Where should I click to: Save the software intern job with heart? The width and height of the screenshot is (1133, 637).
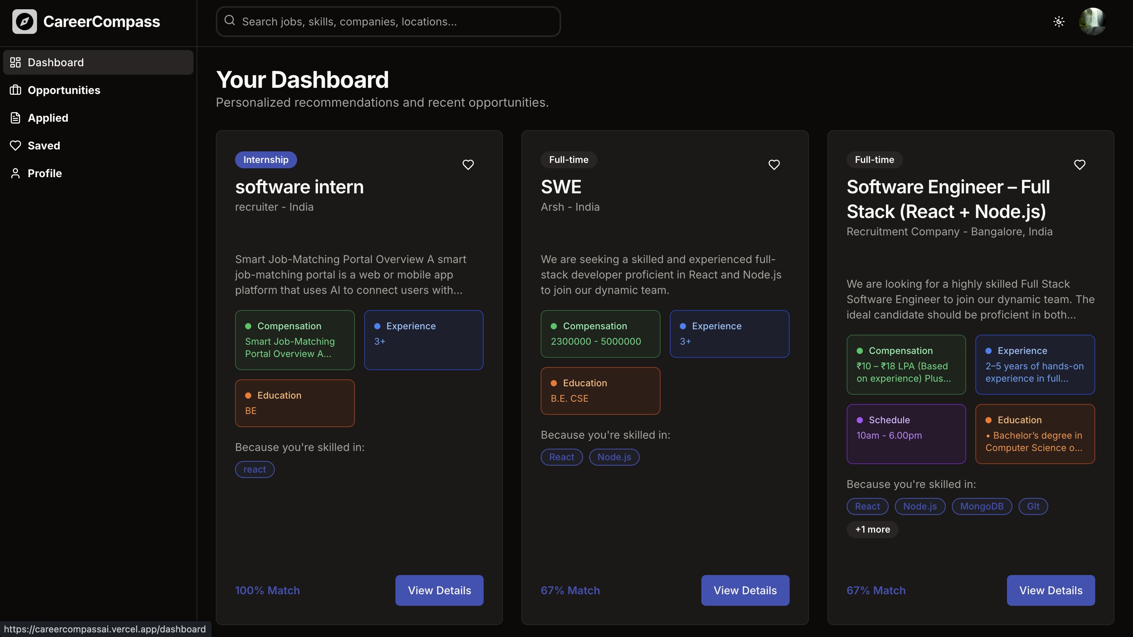click(468, 165)
